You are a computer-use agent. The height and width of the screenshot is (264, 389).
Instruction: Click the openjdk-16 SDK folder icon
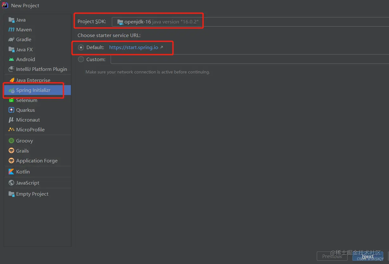click(x=120, y=22)
